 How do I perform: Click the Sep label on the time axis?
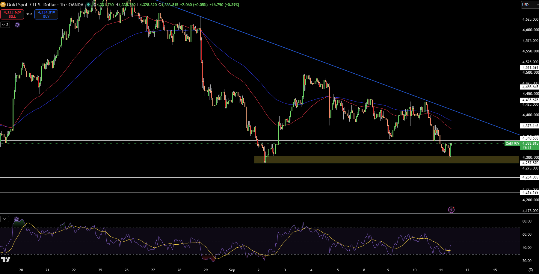[232, 270]
